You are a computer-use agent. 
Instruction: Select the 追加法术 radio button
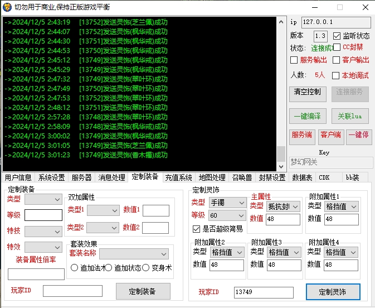click(74, 268)
